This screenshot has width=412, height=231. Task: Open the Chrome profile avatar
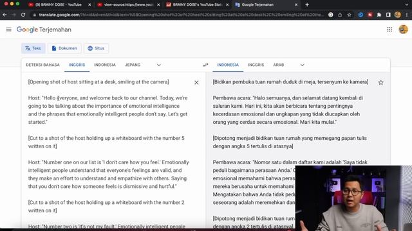398,15
